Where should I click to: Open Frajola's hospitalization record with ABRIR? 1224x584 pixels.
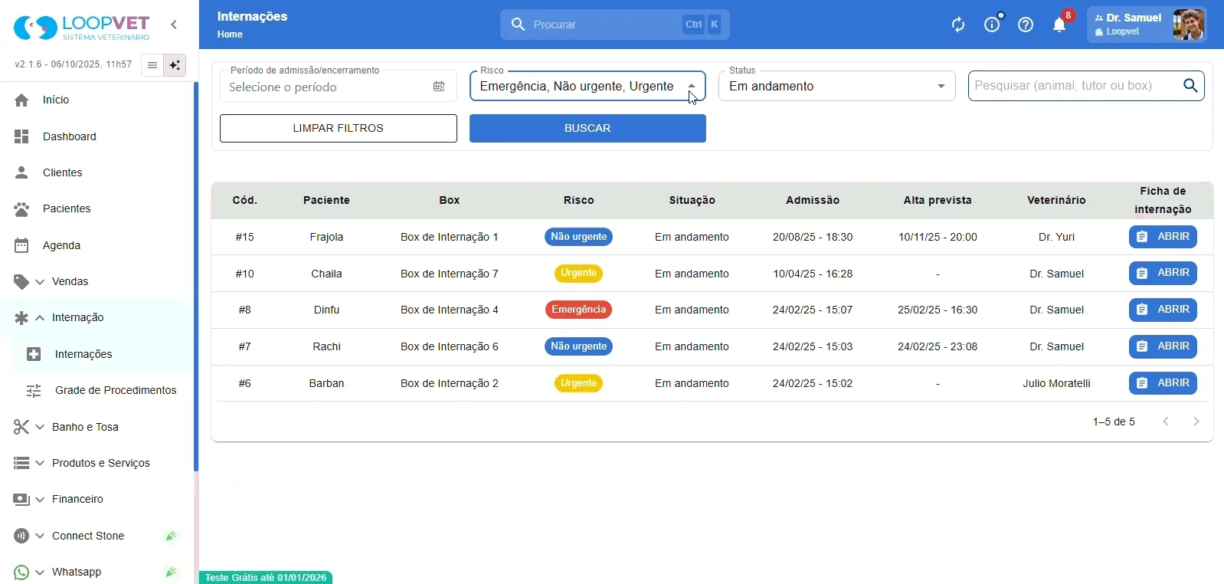1163,237
